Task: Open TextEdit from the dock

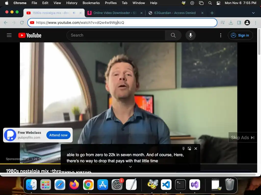Action: (131, 184)
